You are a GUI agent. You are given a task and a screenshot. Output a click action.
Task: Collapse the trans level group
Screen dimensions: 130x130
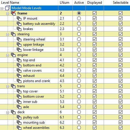[x=8, y=86]
